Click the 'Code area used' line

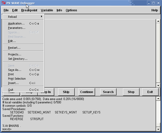[43, 99]
